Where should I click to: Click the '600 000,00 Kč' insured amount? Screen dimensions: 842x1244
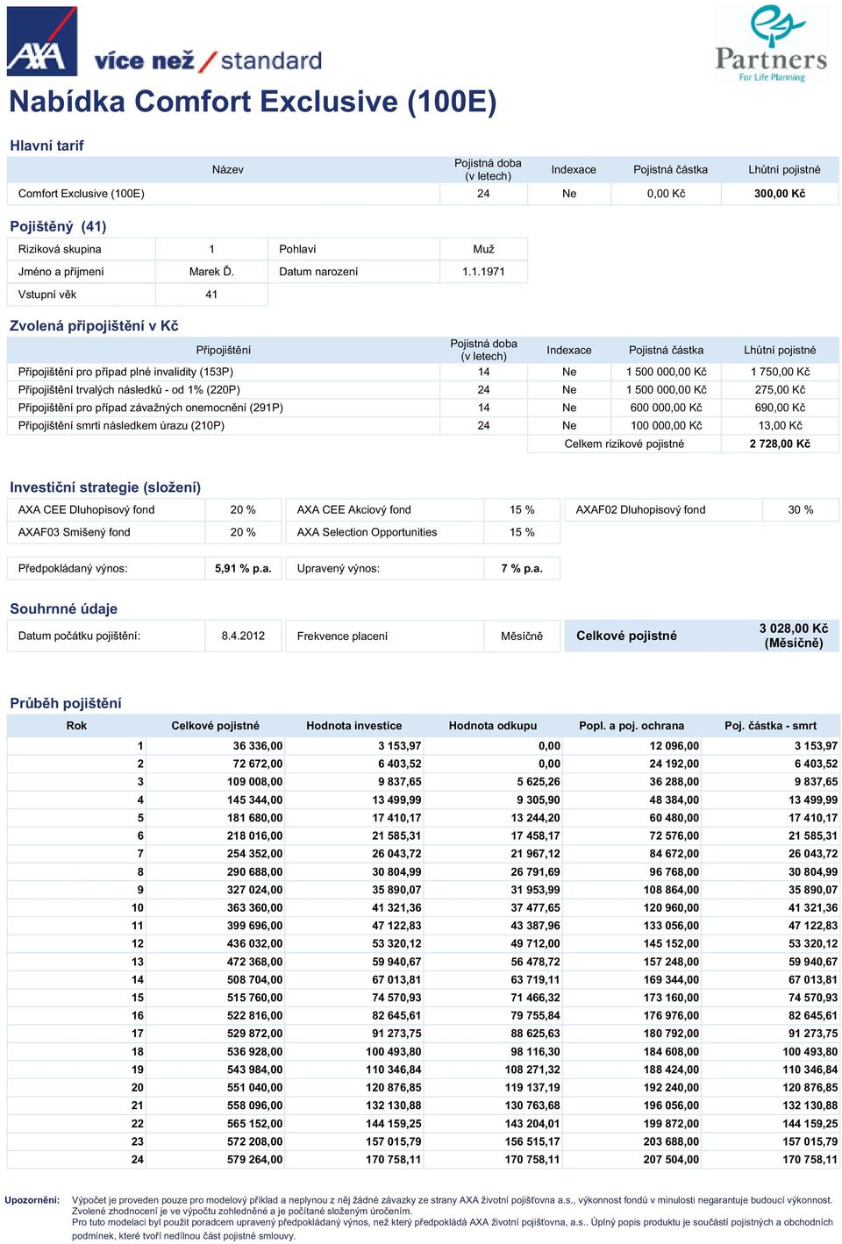click(x=667, y=408)
